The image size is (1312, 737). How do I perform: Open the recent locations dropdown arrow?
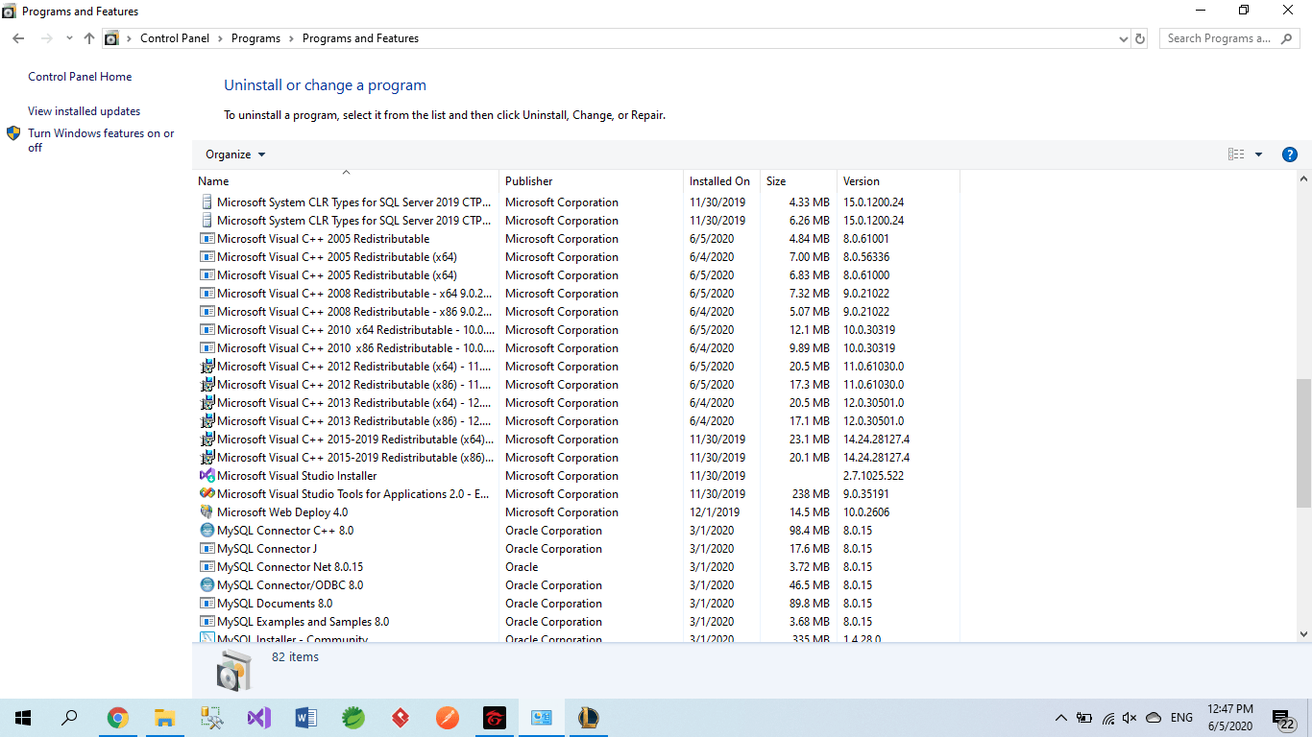69,38
